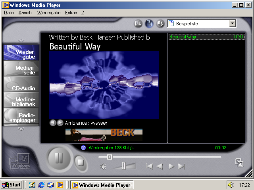Image resolution: width=254 pixels, height=190 pixels.
Task: Select next visualization arrow
Action: tap(60, 123)
